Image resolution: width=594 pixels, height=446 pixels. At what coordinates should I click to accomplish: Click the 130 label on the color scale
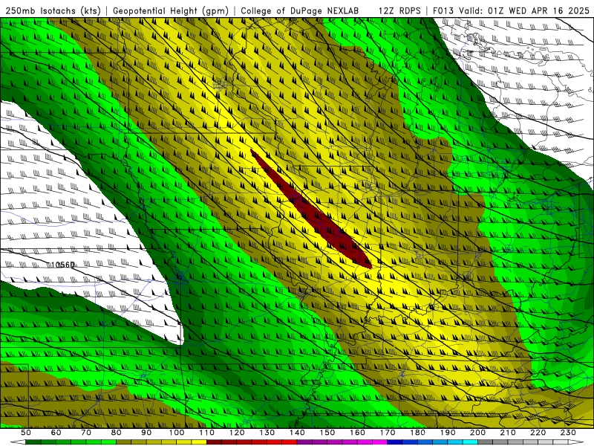tap(267, 433)
